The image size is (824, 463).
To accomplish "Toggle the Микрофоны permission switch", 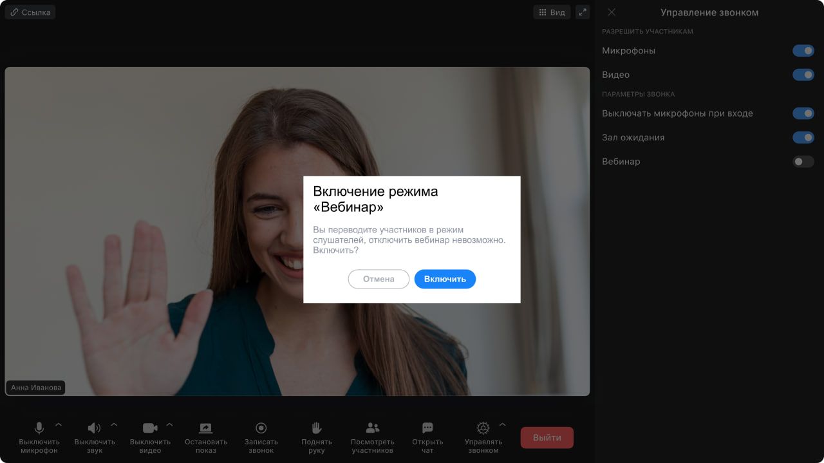I will point(803,51).
